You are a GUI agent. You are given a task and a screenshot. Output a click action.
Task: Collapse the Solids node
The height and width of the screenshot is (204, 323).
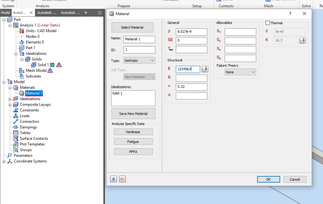coord(22,60)
